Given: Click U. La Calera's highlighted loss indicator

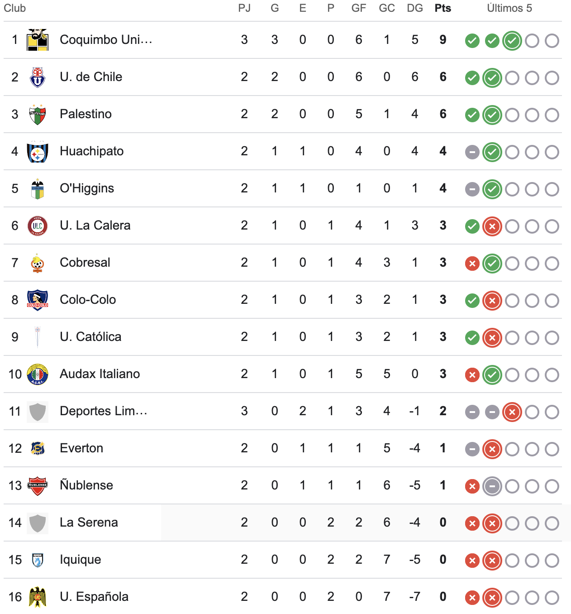Looking at the screenshot, I should coord(492,226).
